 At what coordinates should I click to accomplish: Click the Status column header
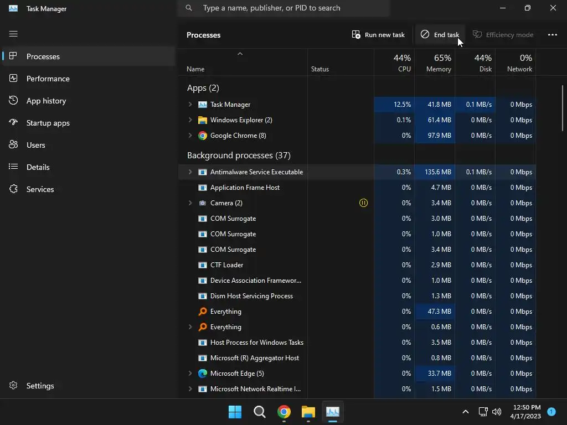(341, 63)
